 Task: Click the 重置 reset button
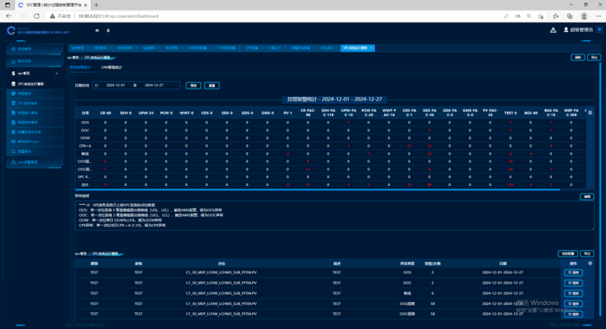[x=211, y=85]
